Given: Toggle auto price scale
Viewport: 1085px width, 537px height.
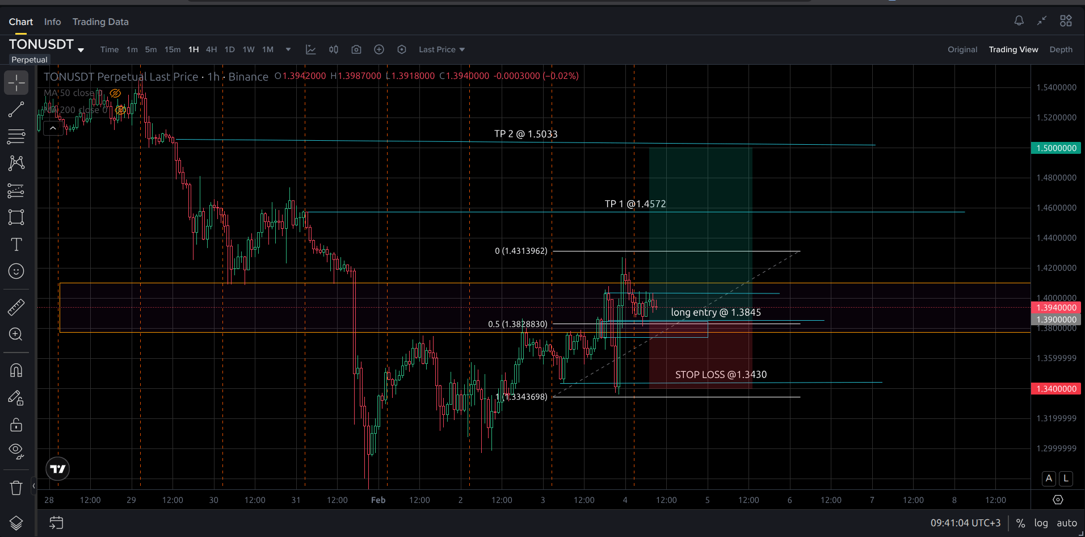Looking at the screenshot, I should click(1067, 523).
